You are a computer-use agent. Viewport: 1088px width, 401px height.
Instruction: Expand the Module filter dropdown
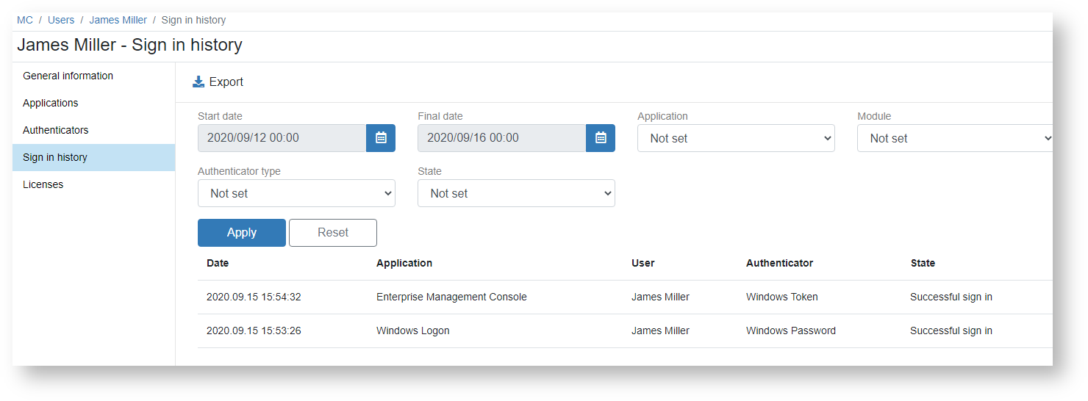pos(955,138)
